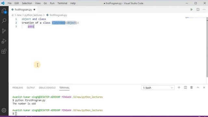Split the editor to the right
208x117 pixels.
point(198,9)
